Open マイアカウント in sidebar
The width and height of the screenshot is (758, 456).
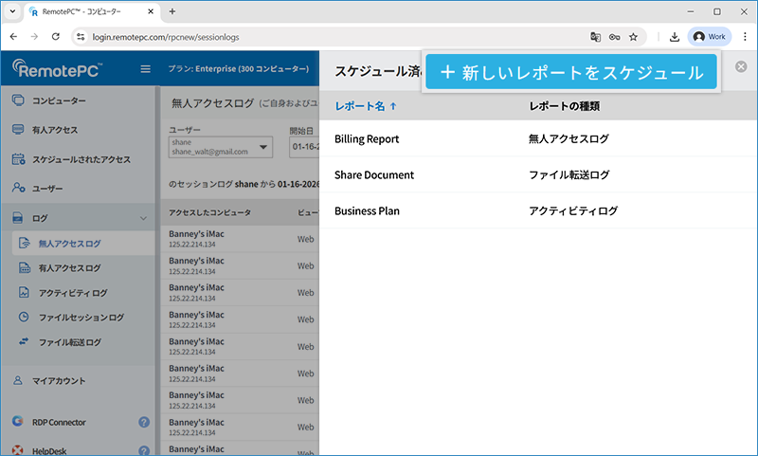click(59, 380)
